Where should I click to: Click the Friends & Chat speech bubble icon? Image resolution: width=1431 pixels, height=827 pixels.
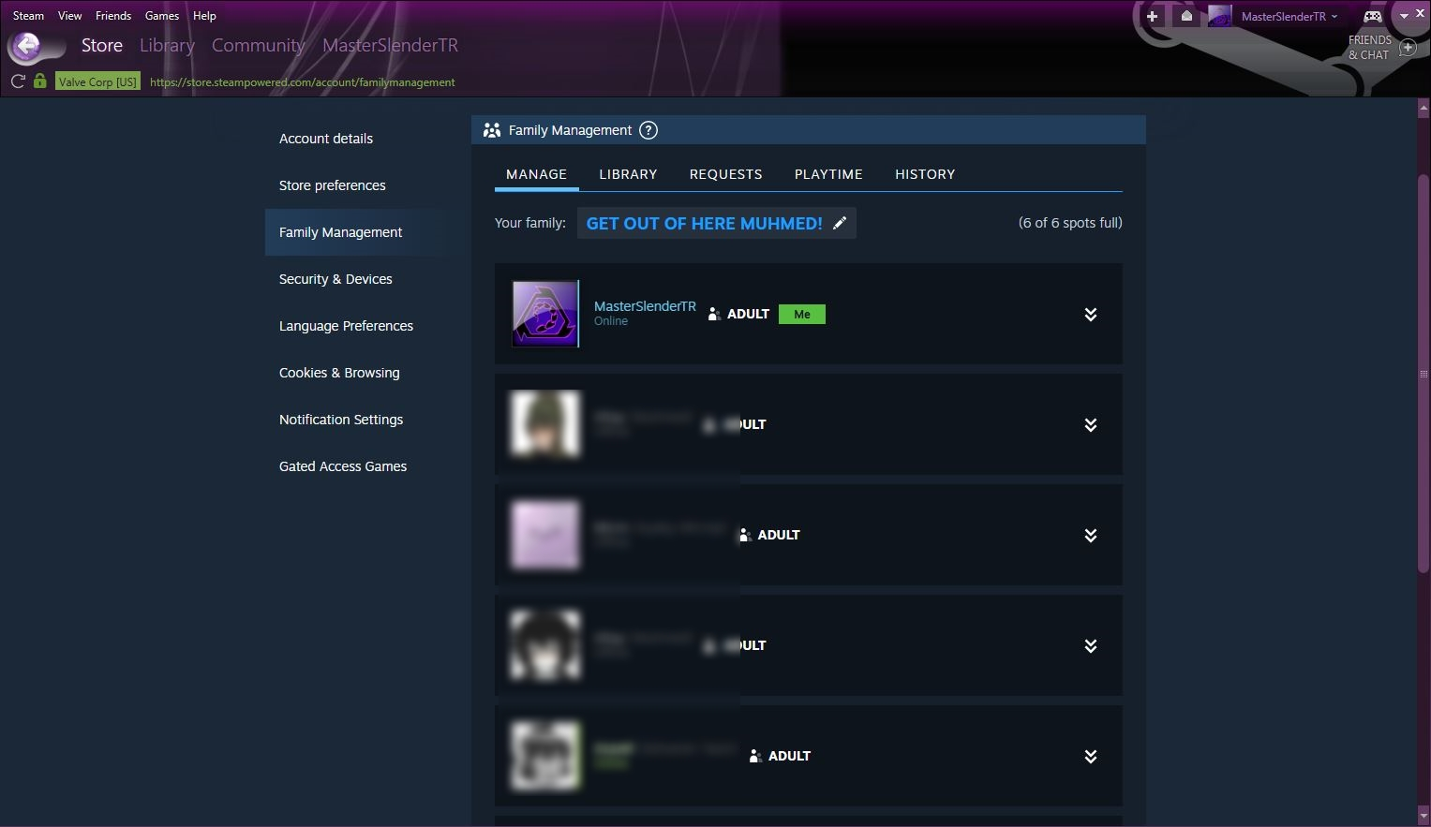click(1408, 48)
